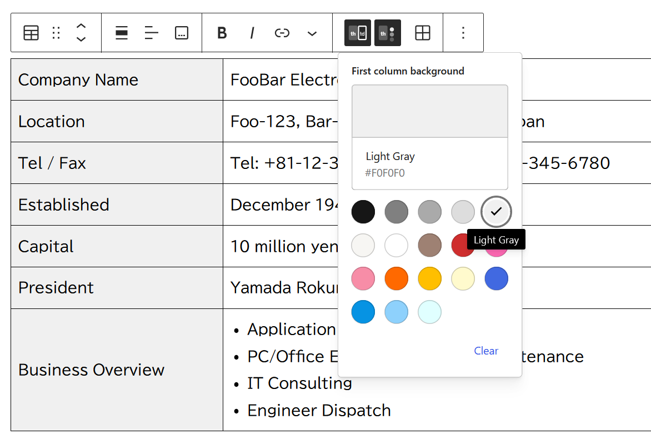The width and height of the screenshot is (651, 444).
Task: Select the off-white swatch below black
Action: click(x=363, y=245)
